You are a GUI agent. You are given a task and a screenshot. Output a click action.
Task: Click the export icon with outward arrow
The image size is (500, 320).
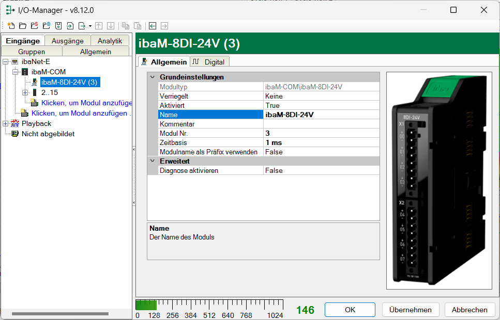pyautogui.click(x=82, y=26)
